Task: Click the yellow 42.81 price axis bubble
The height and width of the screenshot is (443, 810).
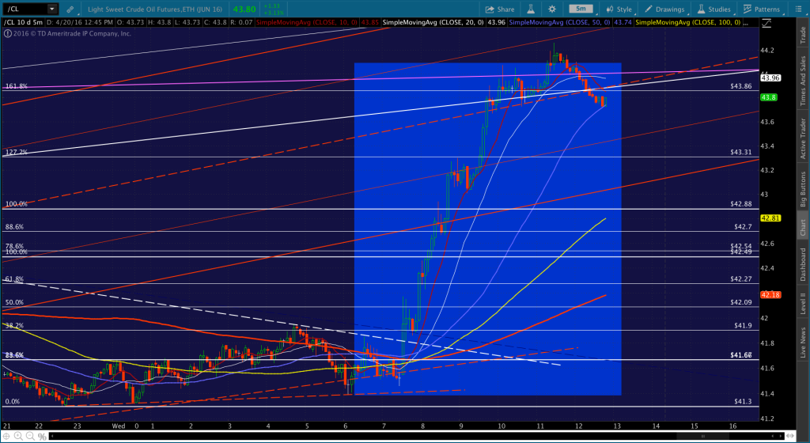Action: (x=770, y=218)
